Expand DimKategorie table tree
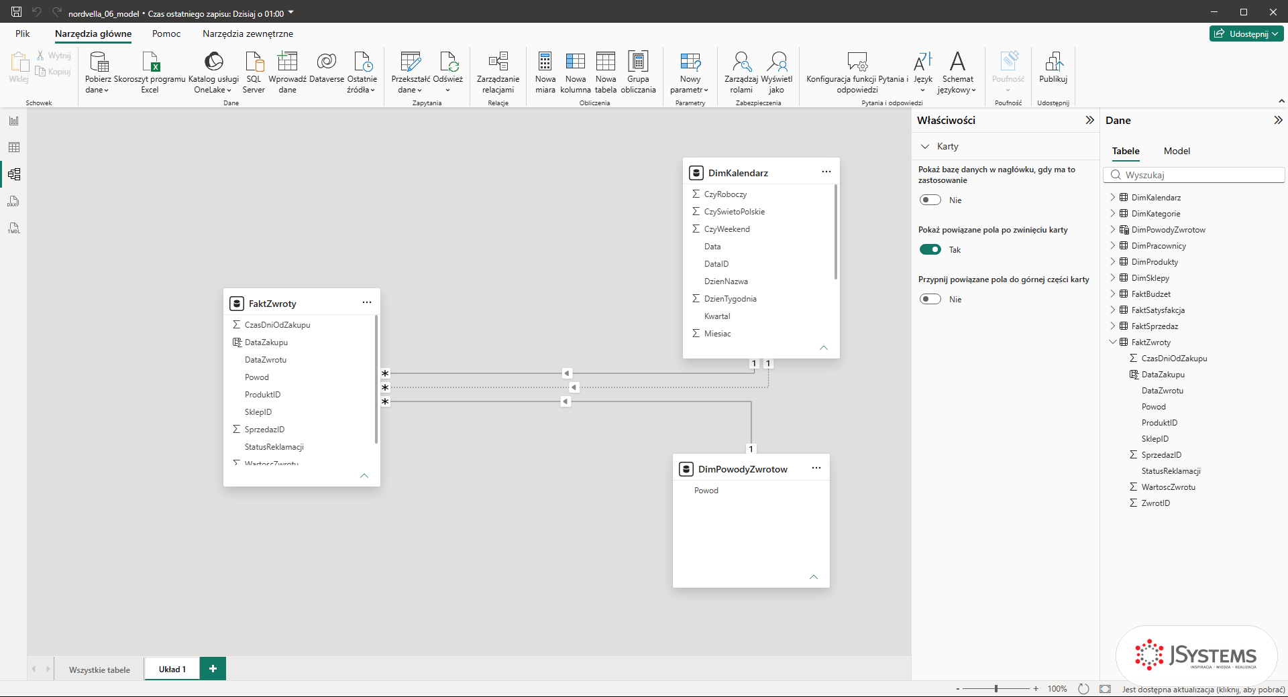Viewport: 1288px width, 697px height. coord(1113,213)
